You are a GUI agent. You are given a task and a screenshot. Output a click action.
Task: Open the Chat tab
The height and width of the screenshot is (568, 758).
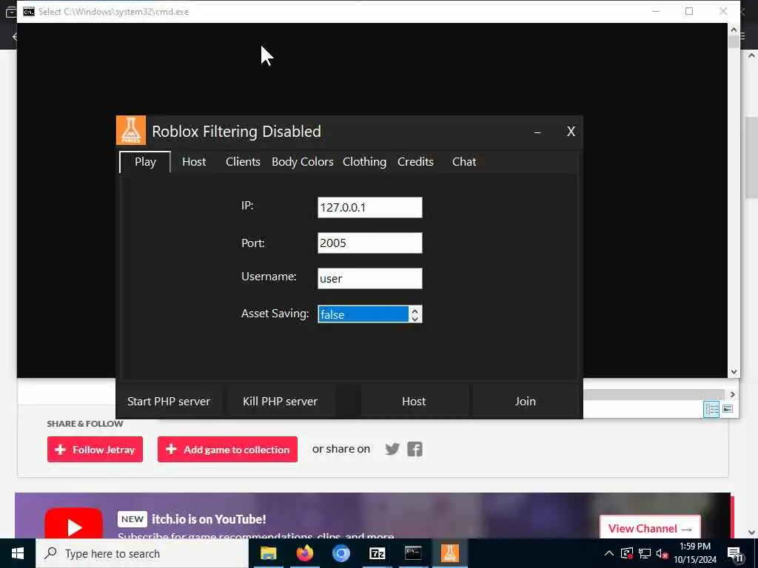tap(464, 162)
